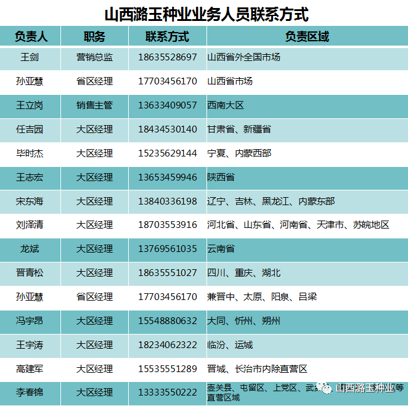Select phone number 13653459946
The height and width of the screenshot is (406, 408).
pyautogui.click(x=167, y=177)
